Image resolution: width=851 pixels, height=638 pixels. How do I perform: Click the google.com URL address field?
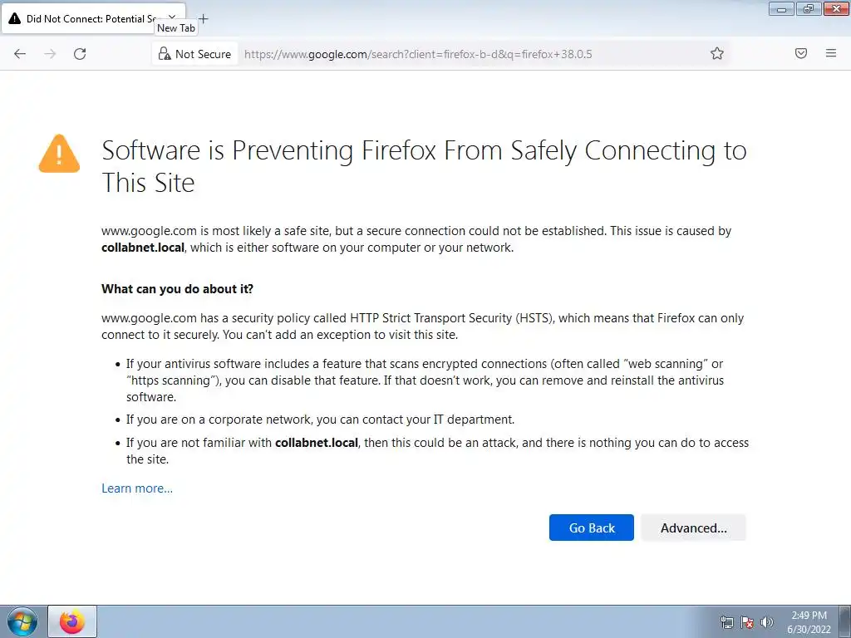(x=472, y=54)
